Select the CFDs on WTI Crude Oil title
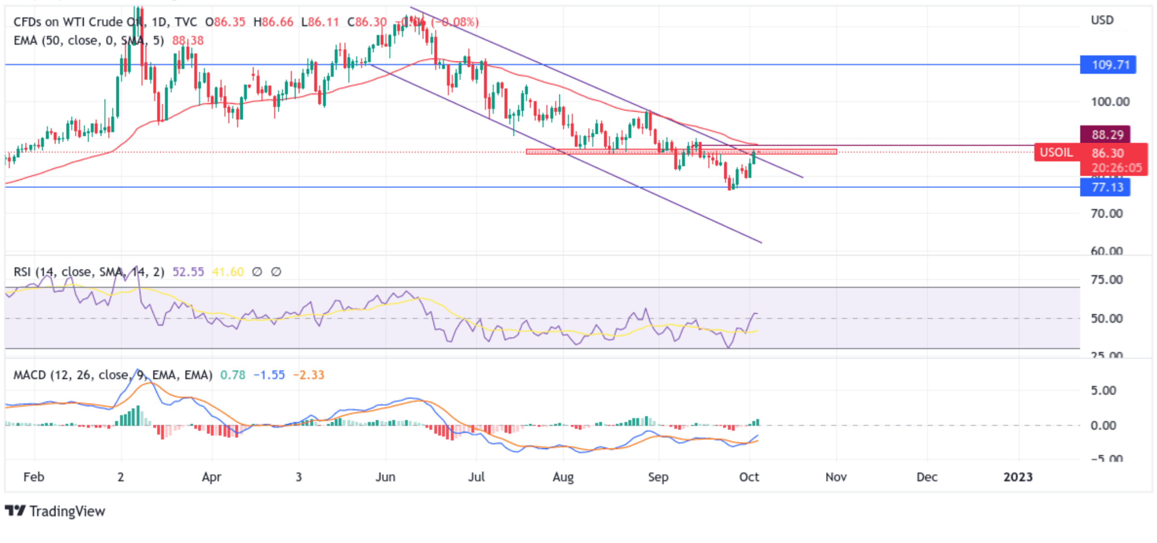Image resolution: width=1157 pixels, height=543 pixels. [x=78, y=22]
